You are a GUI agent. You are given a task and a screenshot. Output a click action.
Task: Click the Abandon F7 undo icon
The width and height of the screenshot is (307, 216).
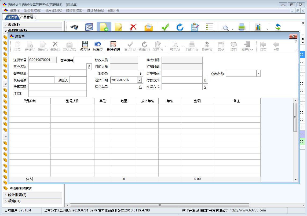tap(98, 46)
